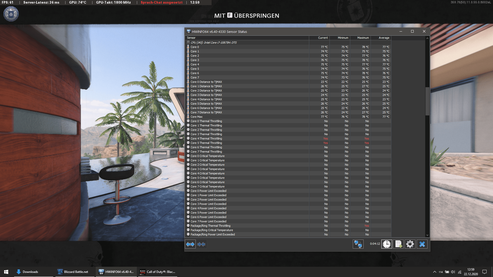Screen dimensions: 493x277
Task: Click the CIA emblem in the game overlay
Action: 11,14
